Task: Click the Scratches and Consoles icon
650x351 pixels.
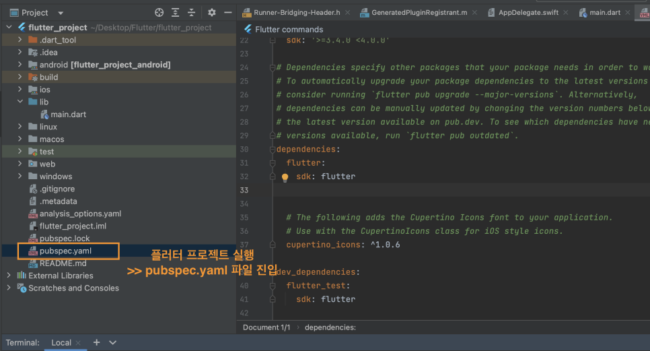Action: pos(22,288)
